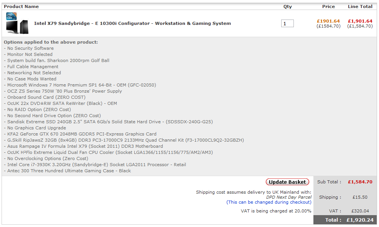Click the 'Antec 300 Three Hundred' case line
Screen dimensions: 379x227
point(68,171)
